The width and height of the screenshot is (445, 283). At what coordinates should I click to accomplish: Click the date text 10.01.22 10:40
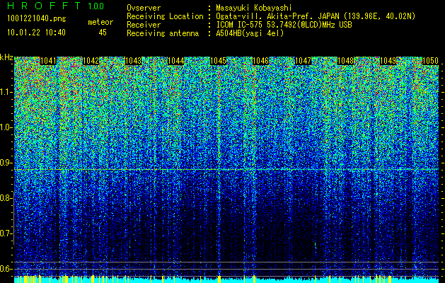click(x=36, y=33)
